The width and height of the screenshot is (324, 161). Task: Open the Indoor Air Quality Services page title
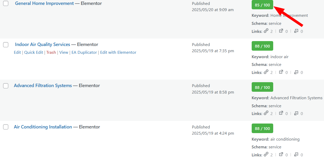pyautogui.click(x=43, y=44)
